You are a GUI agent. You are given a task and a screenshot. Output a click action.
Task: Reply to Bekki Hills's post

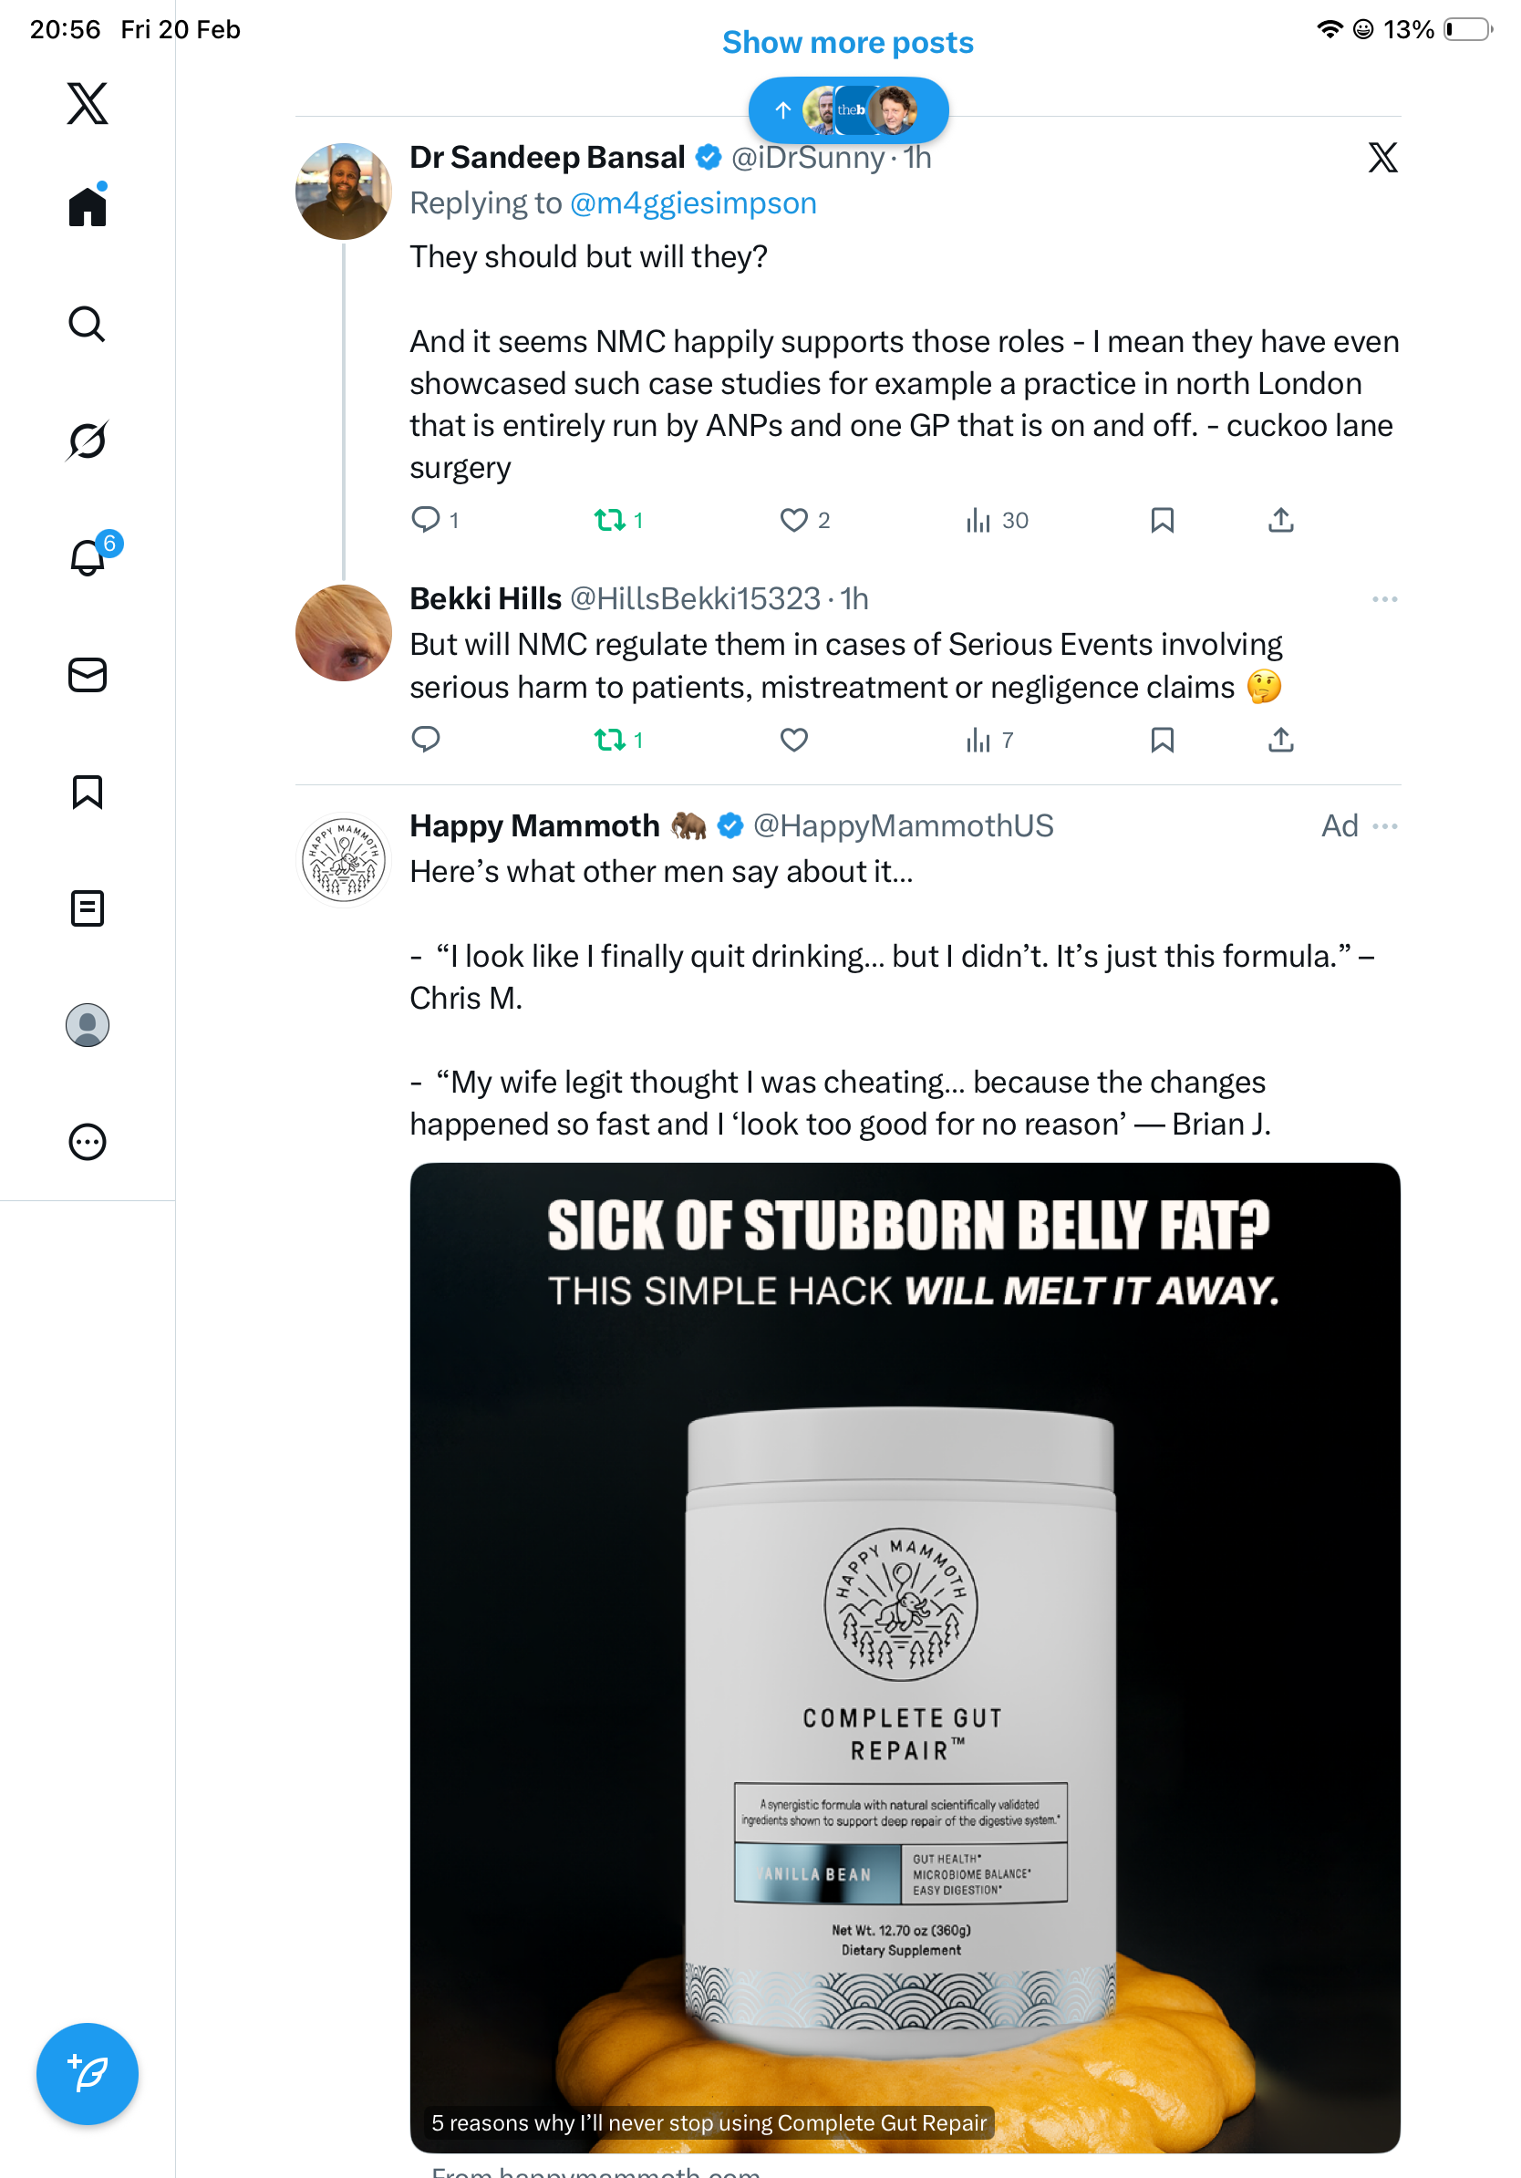click(x=426, y=739)
